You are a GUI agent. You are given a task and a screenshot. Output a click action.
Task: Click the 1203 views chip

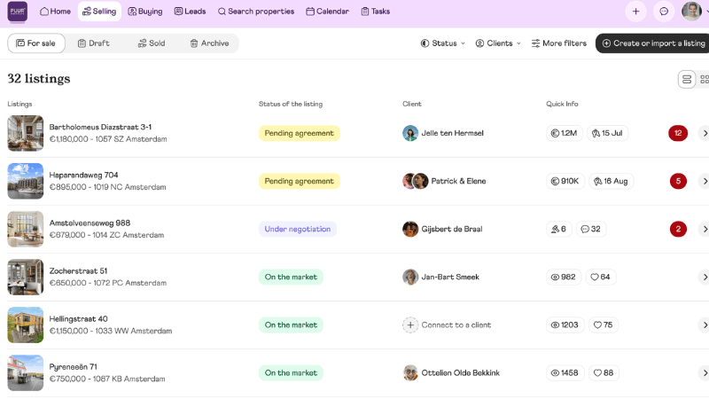pyautogui.click(x=565, y=325)
